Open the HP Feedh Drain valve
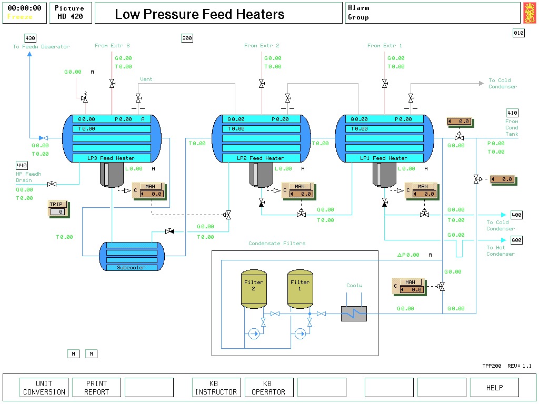Image resolution: width=539 pixels, height=404 pixels. point(52,184)
